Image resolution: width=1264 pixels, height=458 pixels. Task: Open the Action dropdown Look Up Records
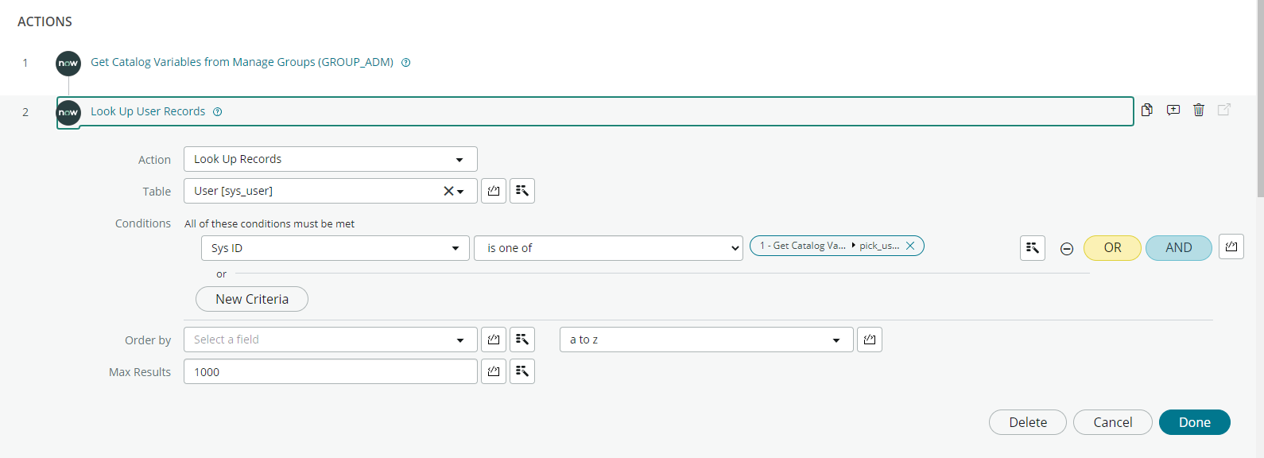tap(331, 159)
